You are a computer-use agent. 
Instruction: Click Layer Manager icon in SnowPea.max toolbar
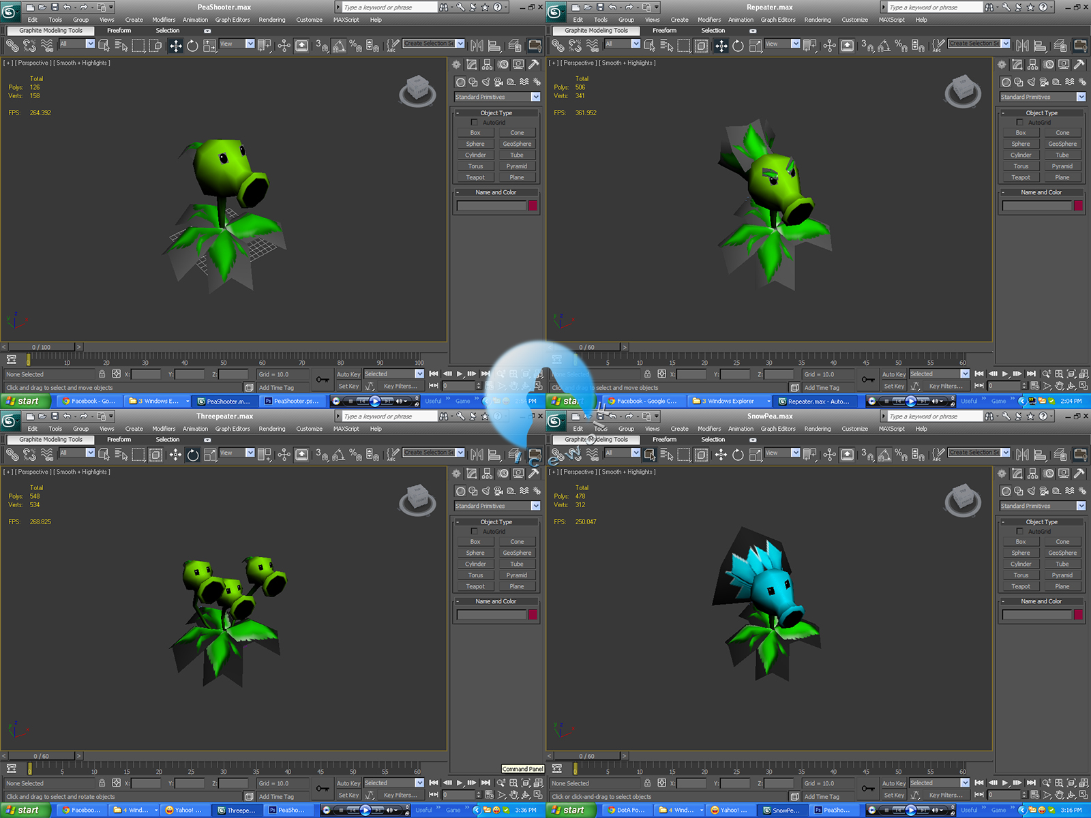click(1060, 455)
